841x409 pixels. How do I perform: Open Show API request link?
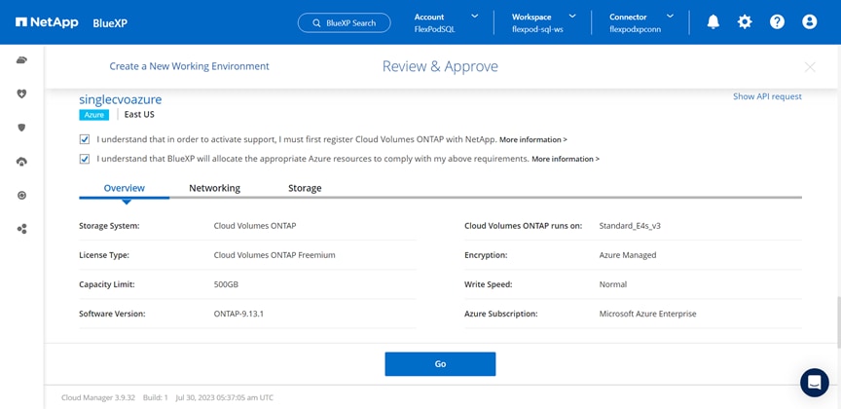pos(767,96)
